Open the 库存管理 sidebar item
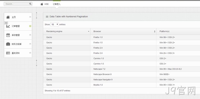Viewport: 200px width, 99px height. click(x=18, y=35)
